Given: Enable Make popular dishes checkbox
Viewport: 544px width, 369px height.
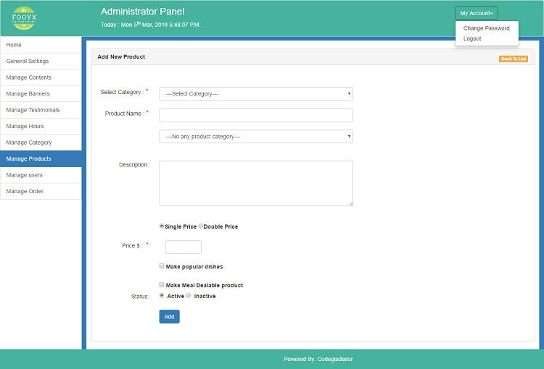Looking at the screenshot, I should tap(162, 266).
